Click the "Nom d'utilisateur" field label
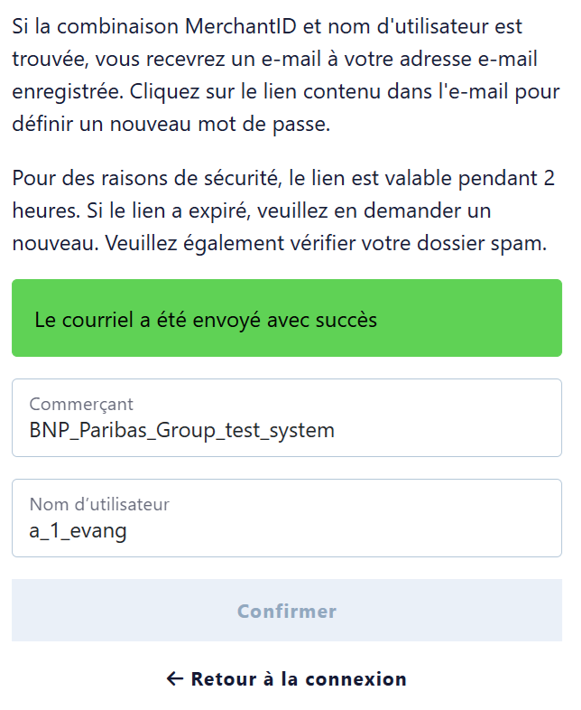 [x=99, y=504]
